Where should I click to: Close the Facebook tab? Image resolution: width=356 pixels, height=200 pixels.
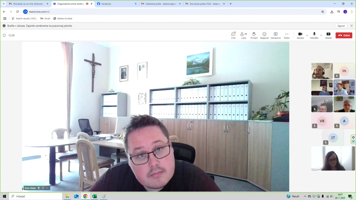pyautogui.click(x=136, y=4)
